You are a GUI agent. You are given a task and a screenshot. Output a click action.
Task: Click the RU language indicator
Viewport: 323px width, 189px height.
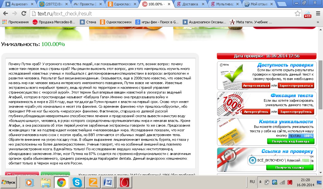[252, 182]
